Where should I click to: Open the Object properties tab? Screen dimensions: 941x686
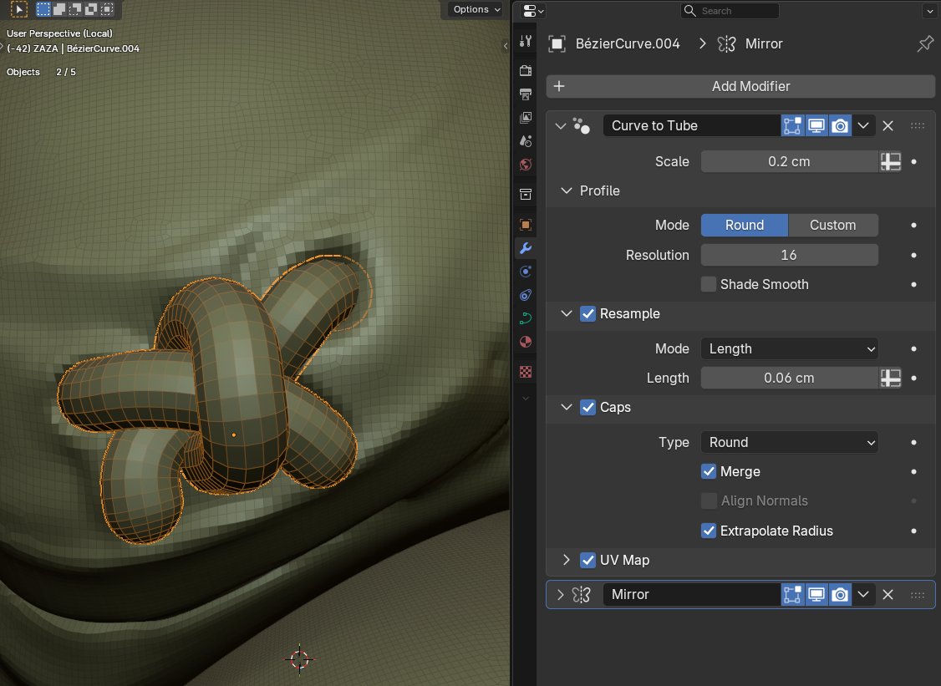point(526,225)
